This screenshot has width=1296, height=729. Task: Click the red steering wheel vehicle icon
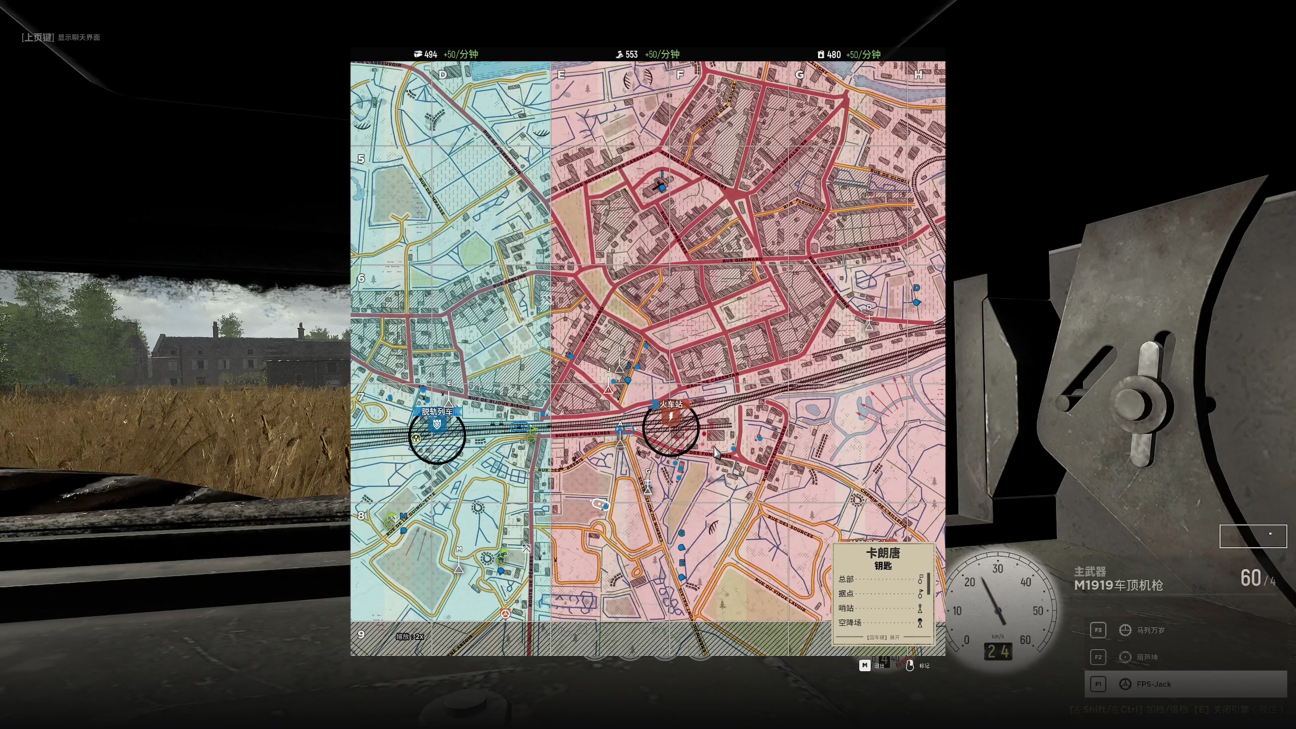pyautogui.click(x=505, y=614)
